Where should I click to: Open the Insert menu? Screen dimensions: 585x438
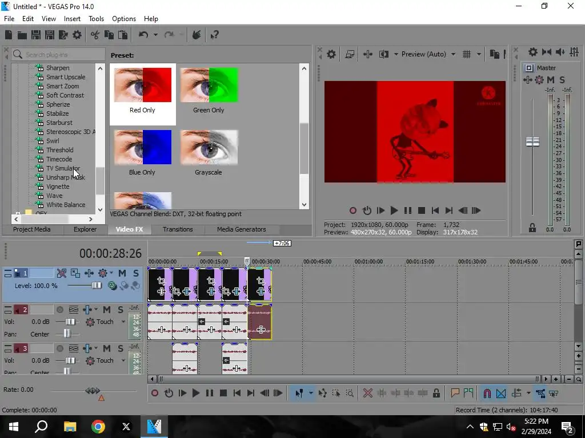[x=72, y=19]
